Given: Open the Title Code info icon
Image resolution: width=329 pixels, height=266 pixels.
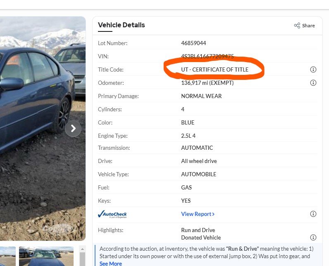Looking at the screenshot, I should [x=313, y=69].
